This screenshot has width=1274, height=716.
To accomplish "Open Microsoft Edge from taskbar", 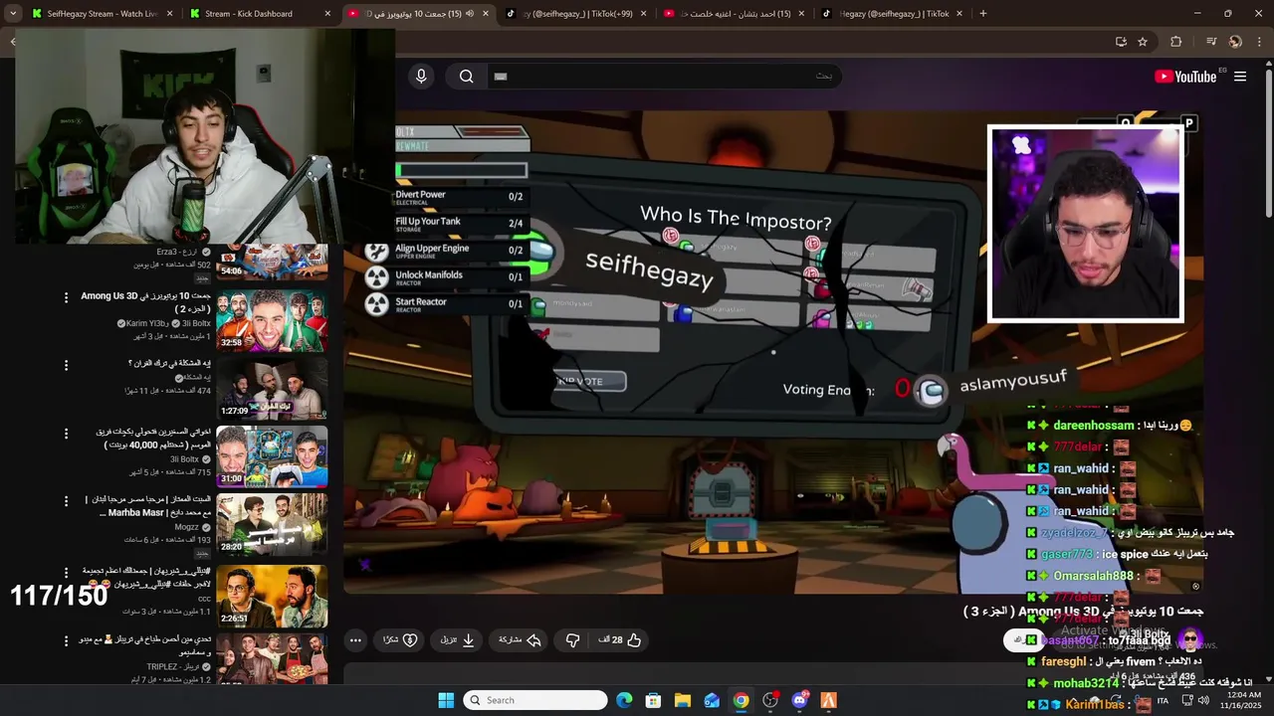I will tap(624, 700).
